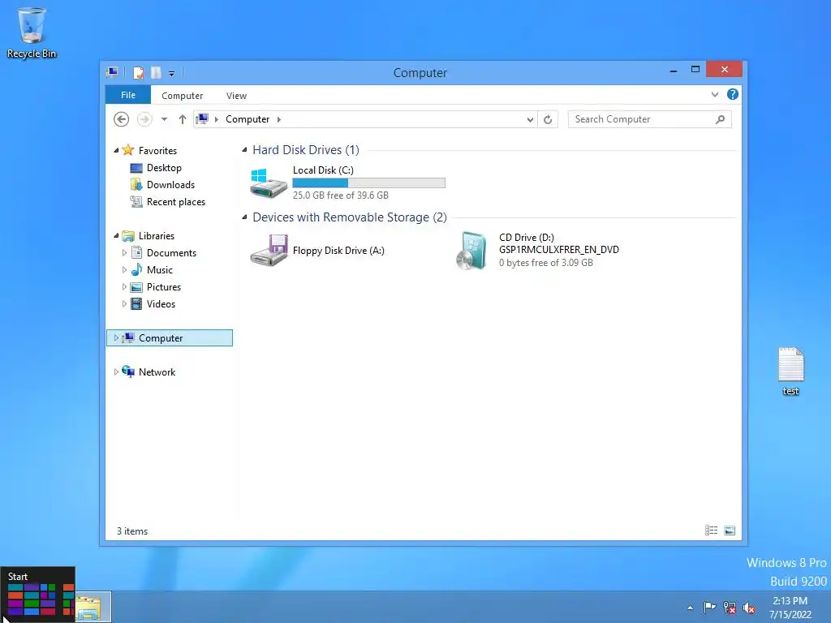Open the address bar history dropdown
This screenshot has height=623, width=831.
pyautogui.click(x=530, y=120)
